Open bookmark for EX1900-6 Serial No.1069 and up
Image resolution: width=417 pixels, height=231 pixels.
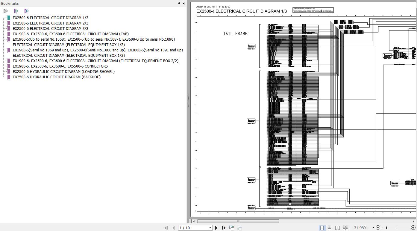[x=98, y=53]
